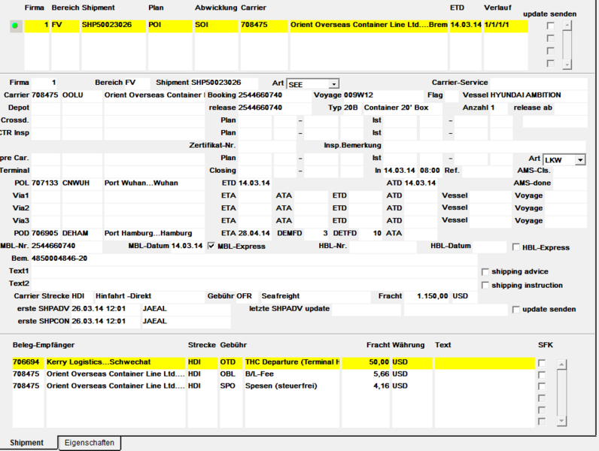The width and height of the screenshot is (599, 451).
Task: Select the Spesen (steuerfrei) charge row text
Action: pyautogui.click(x=281, y=386)
